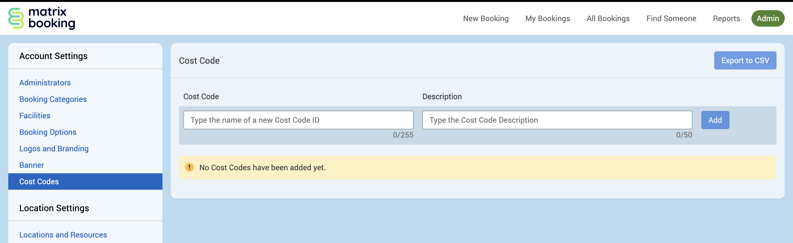This screenshot has height=243, width=793.
Task: Select Cost Codes in the sidebar
Action: 39,181
